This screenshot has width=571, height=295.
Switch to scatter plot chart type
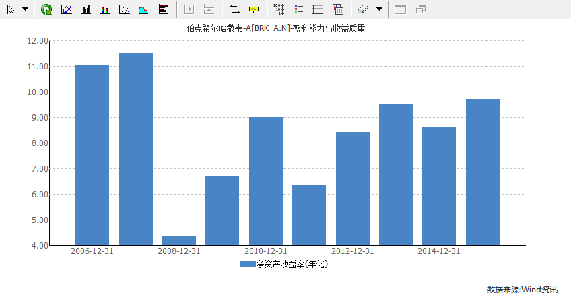pyautogui.click(x=124, y=9)
